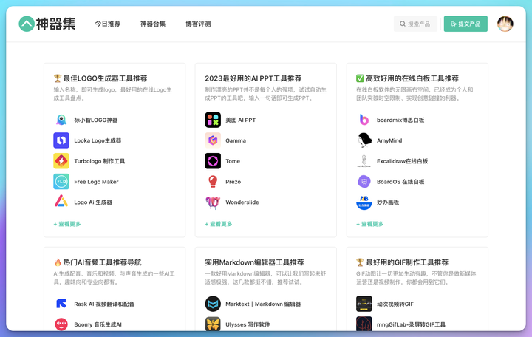The height and width of the screenshot is (337, 532).
Task: Open the 最佳LOGO生成器工具推荐 heading
Action: (x=100, y=78)
